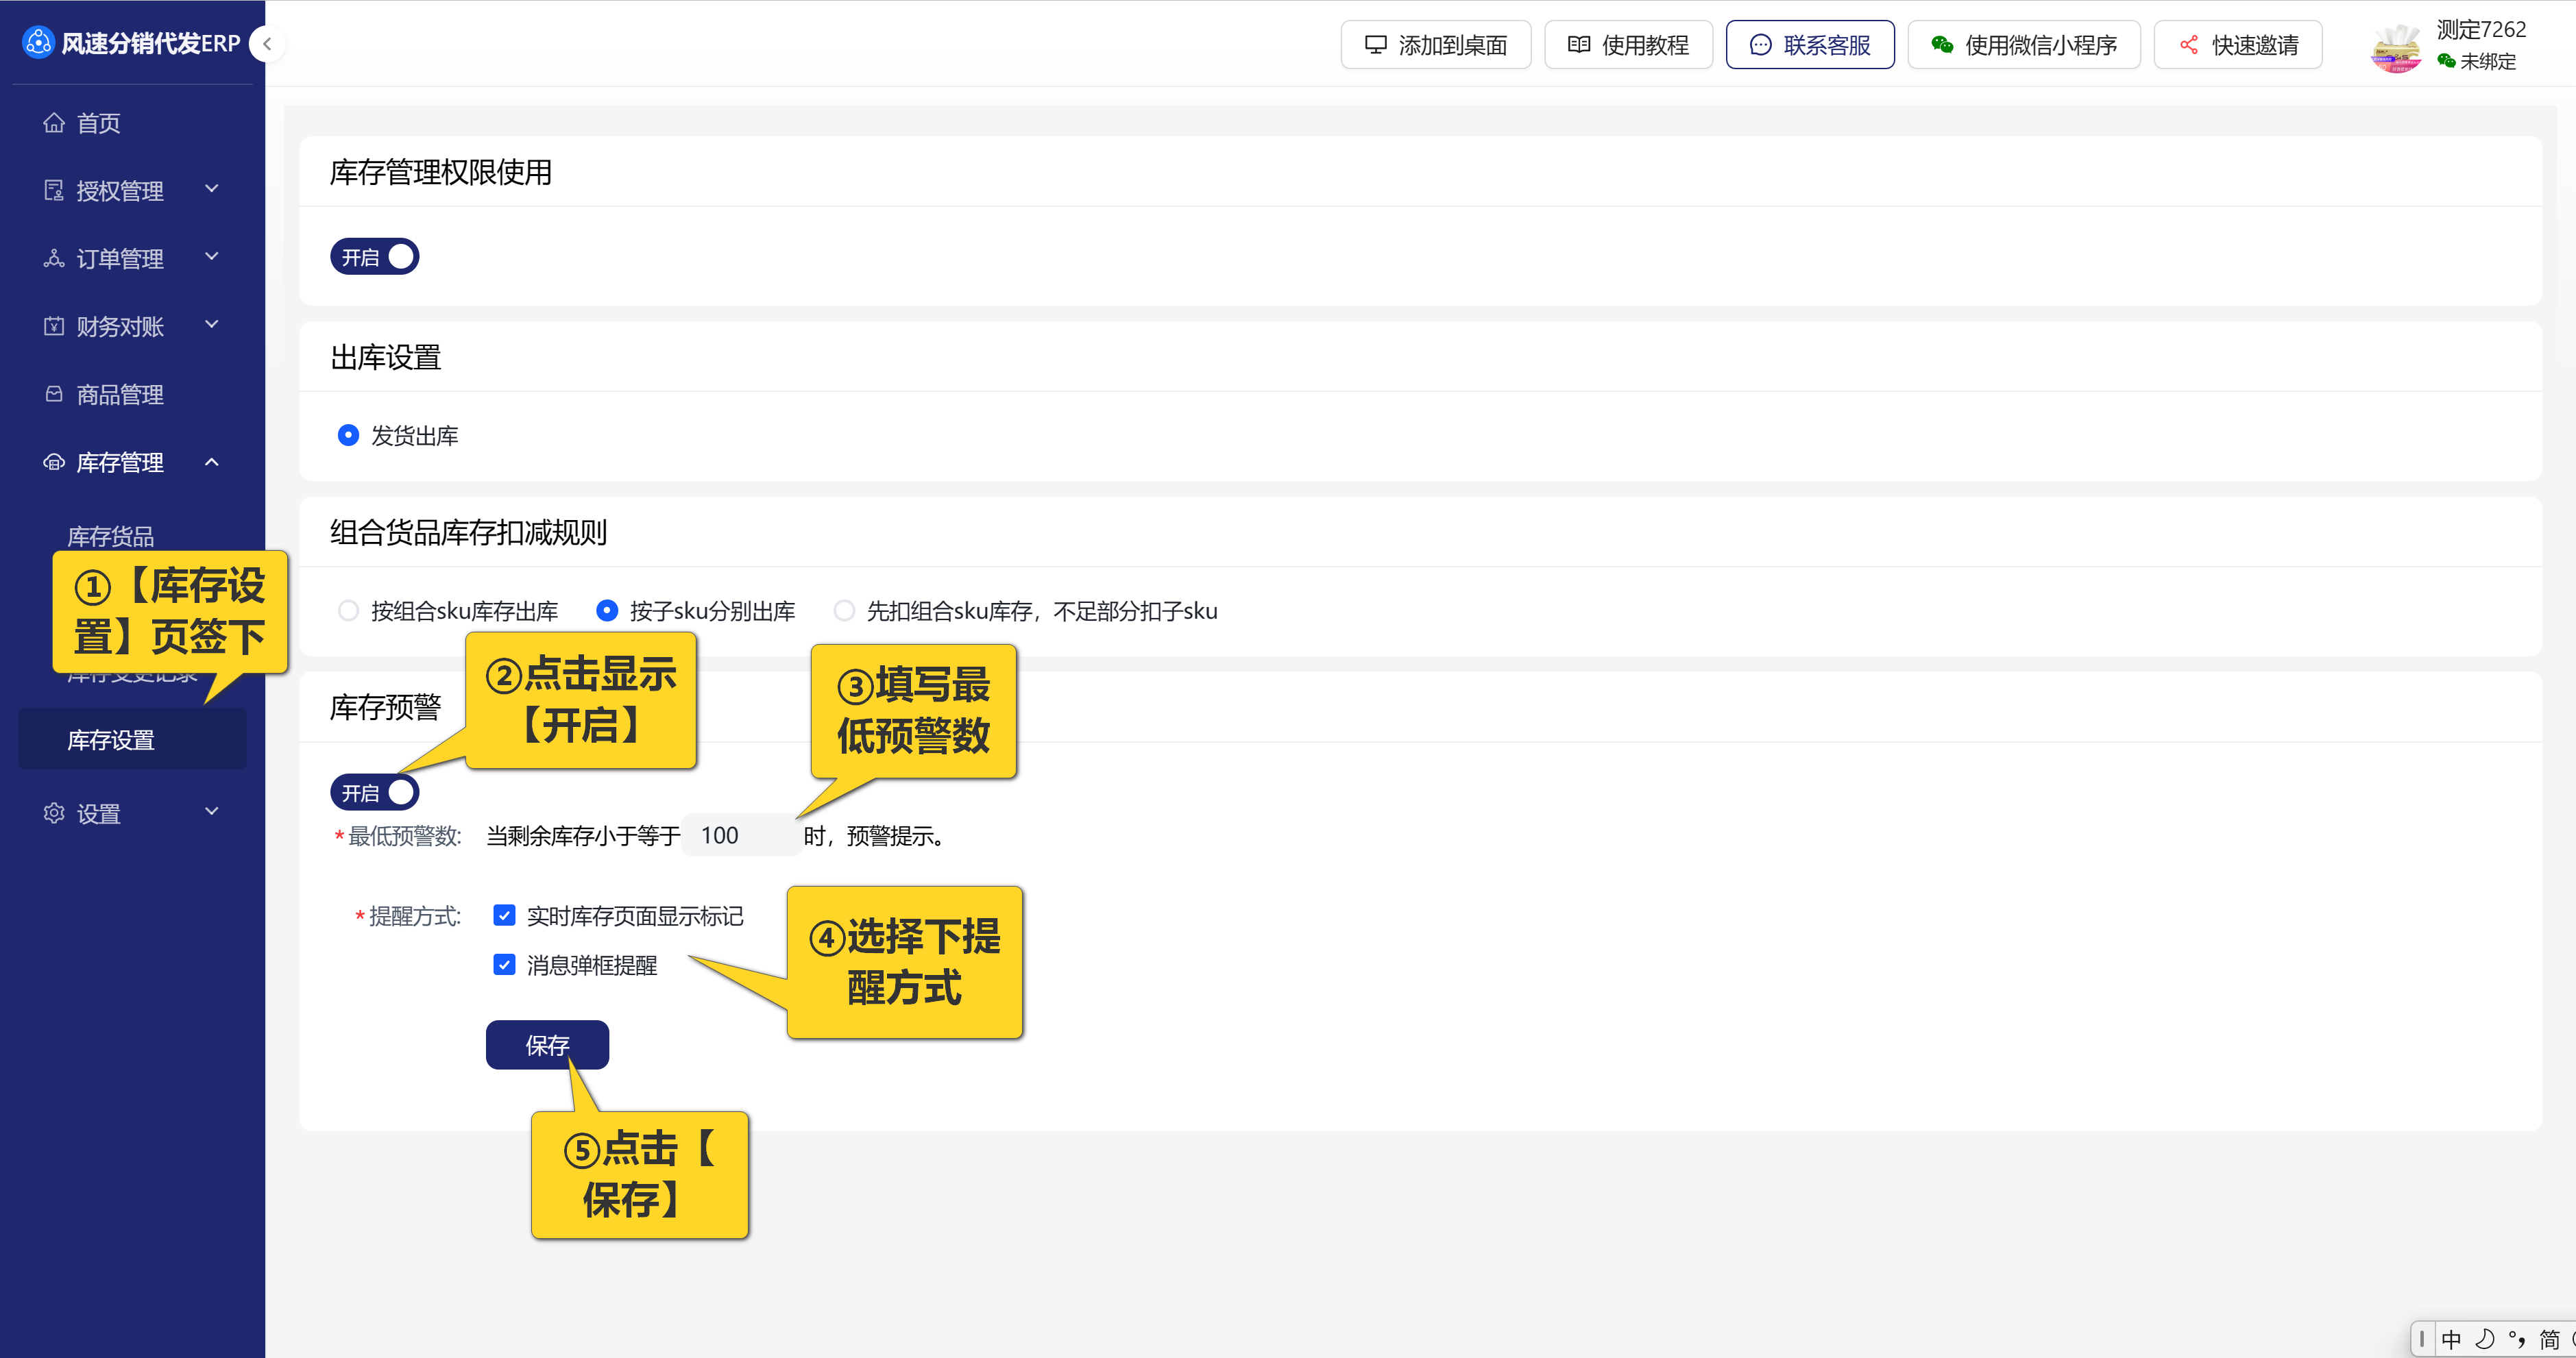Click the 财务对账 sidebar icon
This screenshot has width=2576, height=1358.
(x=54, y=327)
